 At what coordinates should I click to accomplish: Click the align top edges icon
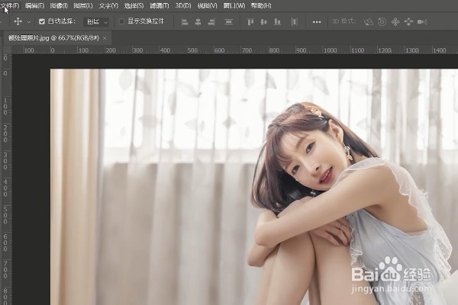[x=250, y=22]
